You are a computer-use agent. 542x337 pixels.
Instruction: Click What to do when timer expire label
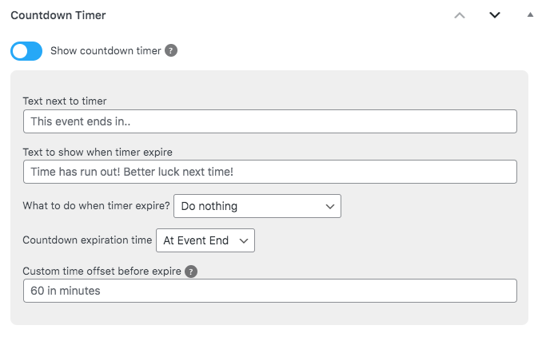[96, 206]
